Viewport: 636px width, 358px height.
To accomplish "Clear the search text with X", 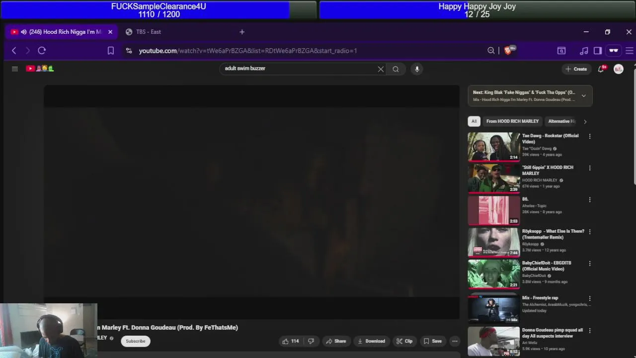I will tap(381, 69).
